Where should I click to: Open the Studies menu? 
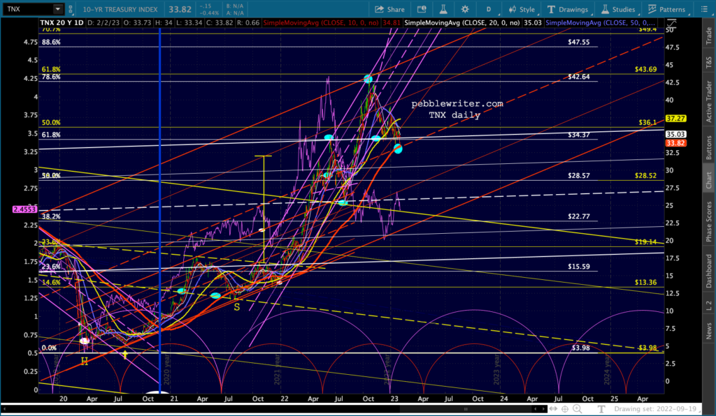click(x=618, y=9)
